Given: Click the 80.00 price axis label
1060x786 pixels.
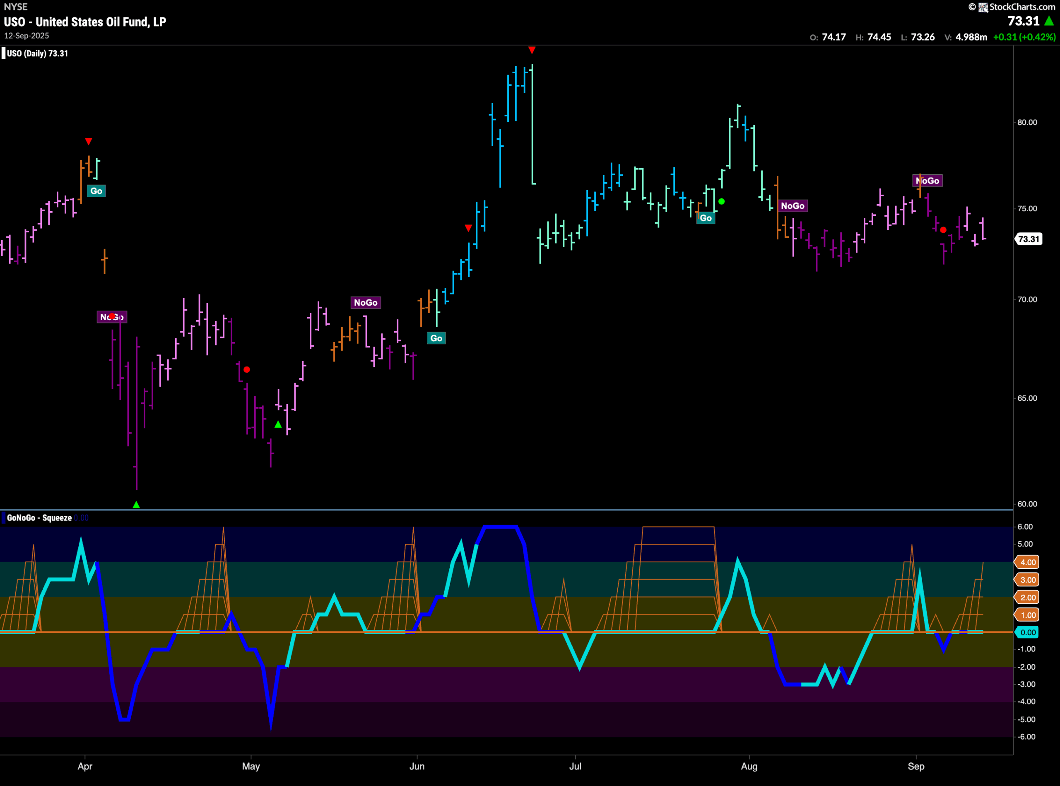Looking at the screenshot, I should click(x=1027, y=122).
